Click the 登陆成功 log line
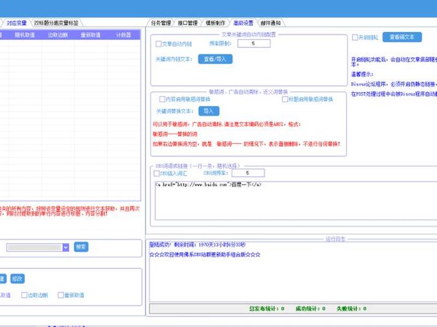Viewport: 437px width, 327px height. 197,245
